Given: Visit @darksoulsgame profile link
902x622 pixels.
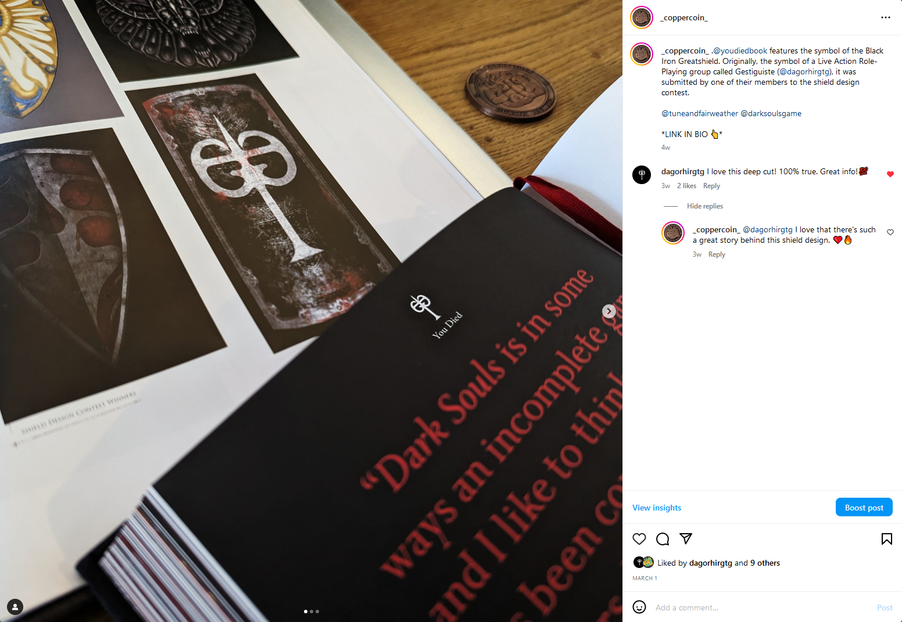Looking at the screenshot, I should pyautogui.click(x=771, y=113).
